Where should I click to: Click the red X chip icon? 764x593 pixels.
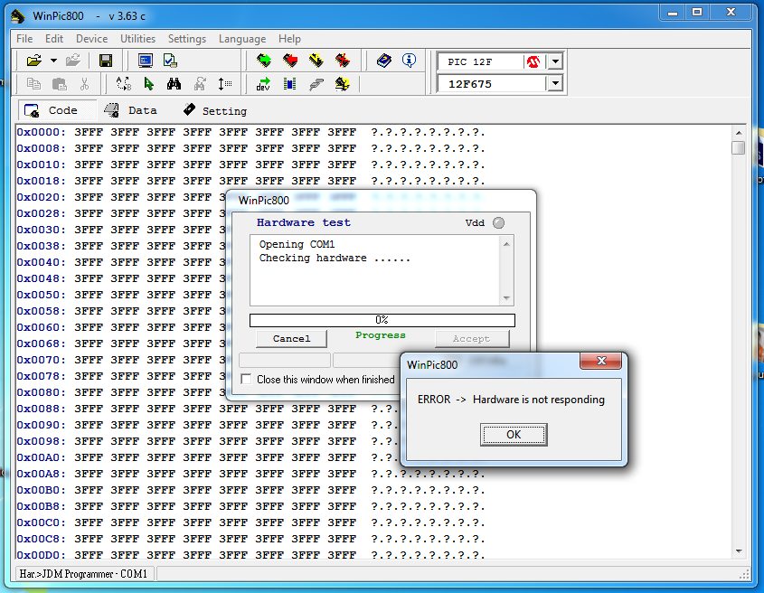point(343,61)
